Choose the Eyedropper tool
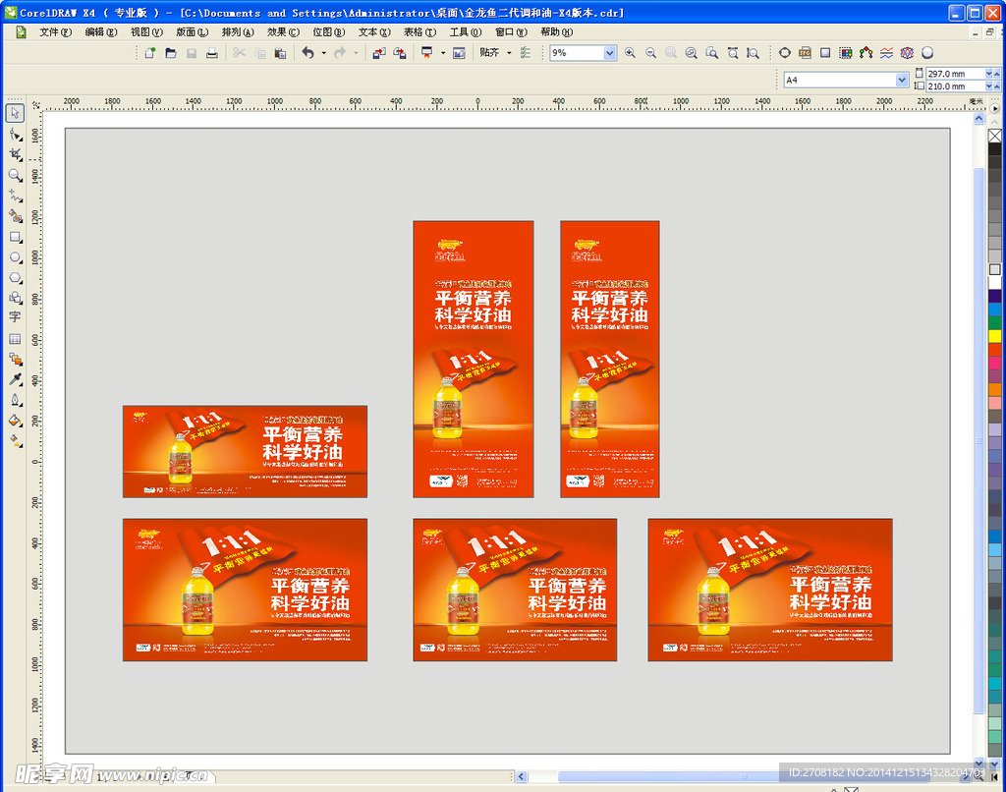The image size is (1006, 792). (15, 379)
